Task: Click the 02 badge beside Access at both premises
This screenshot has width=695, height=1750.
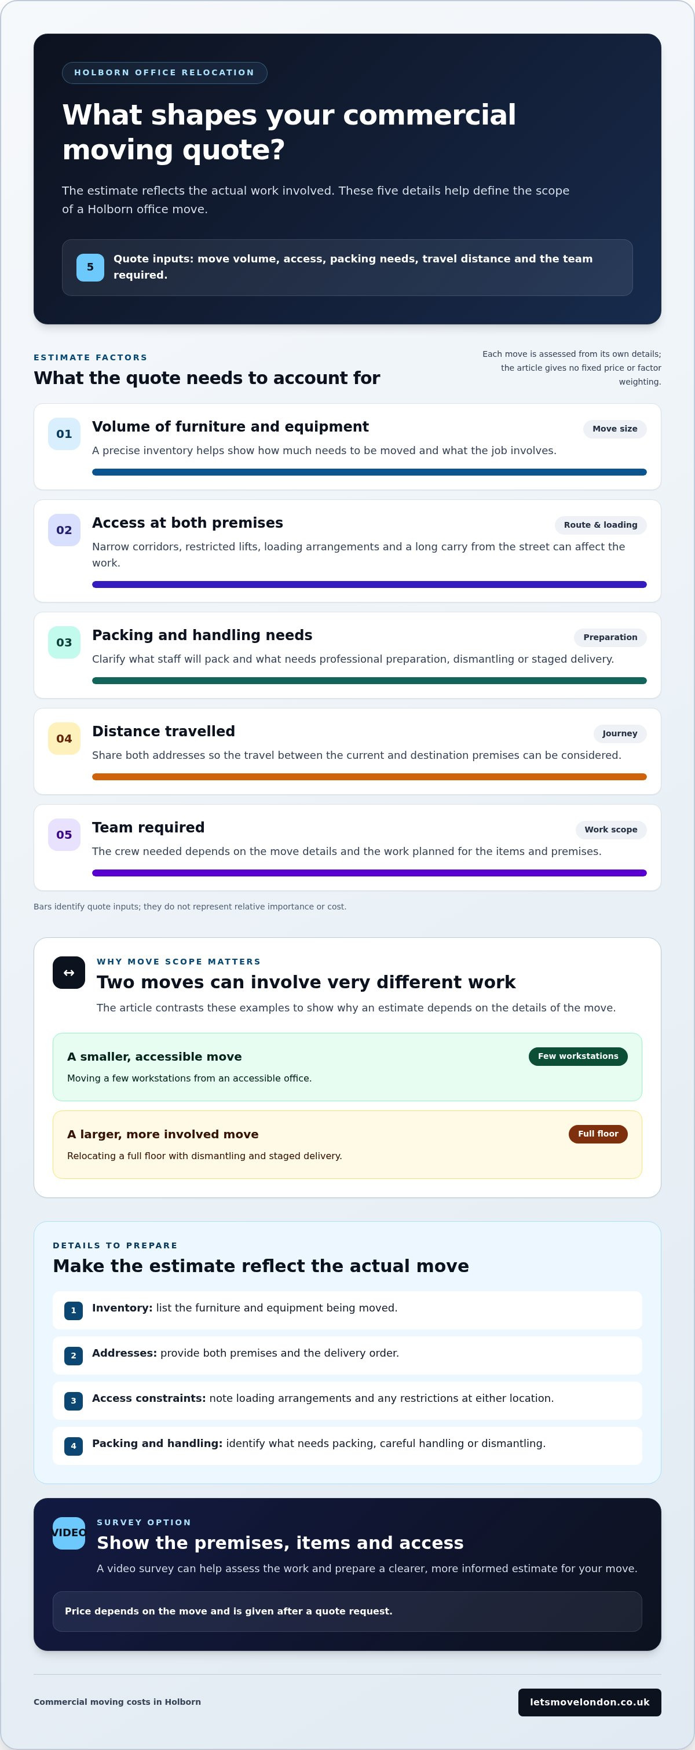Action: (x=64, y=530)
